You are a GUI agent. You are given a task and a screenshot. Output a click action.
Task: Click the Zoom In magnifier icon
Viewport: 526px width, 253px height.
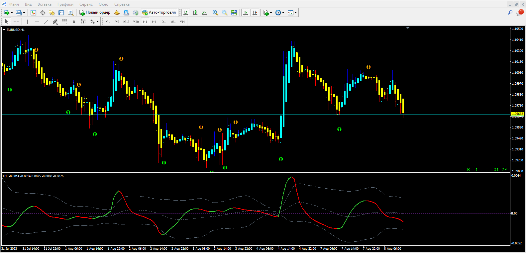tap(215, 13)
